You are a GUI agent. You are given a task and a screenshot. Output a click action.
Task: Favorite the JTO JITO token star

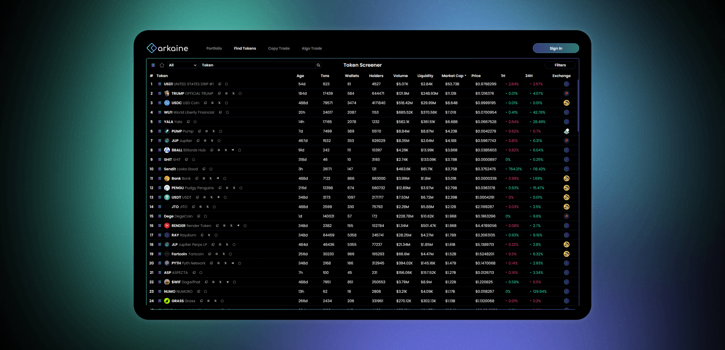[x=214, y=207]
